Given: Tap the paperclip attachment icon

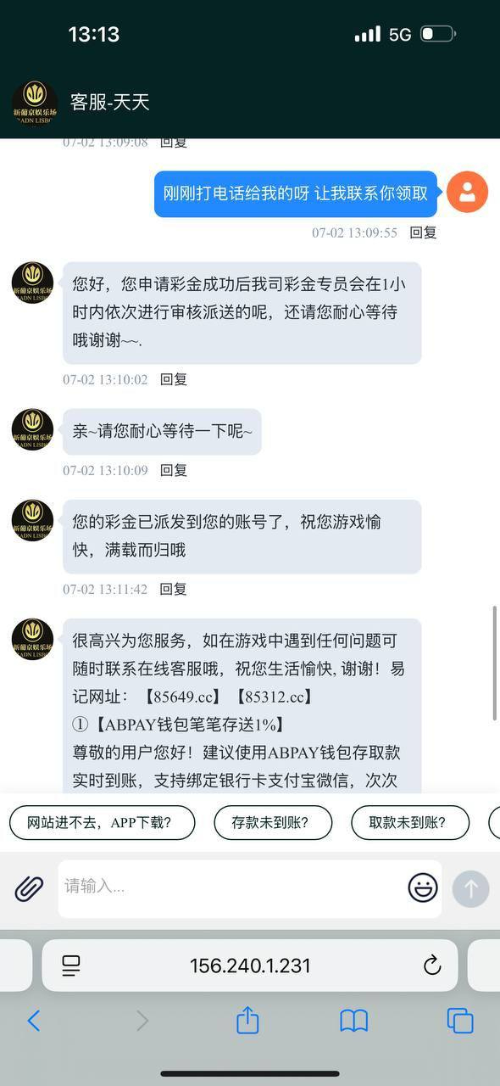Looking at the screenshot, I should pos(29,888).
